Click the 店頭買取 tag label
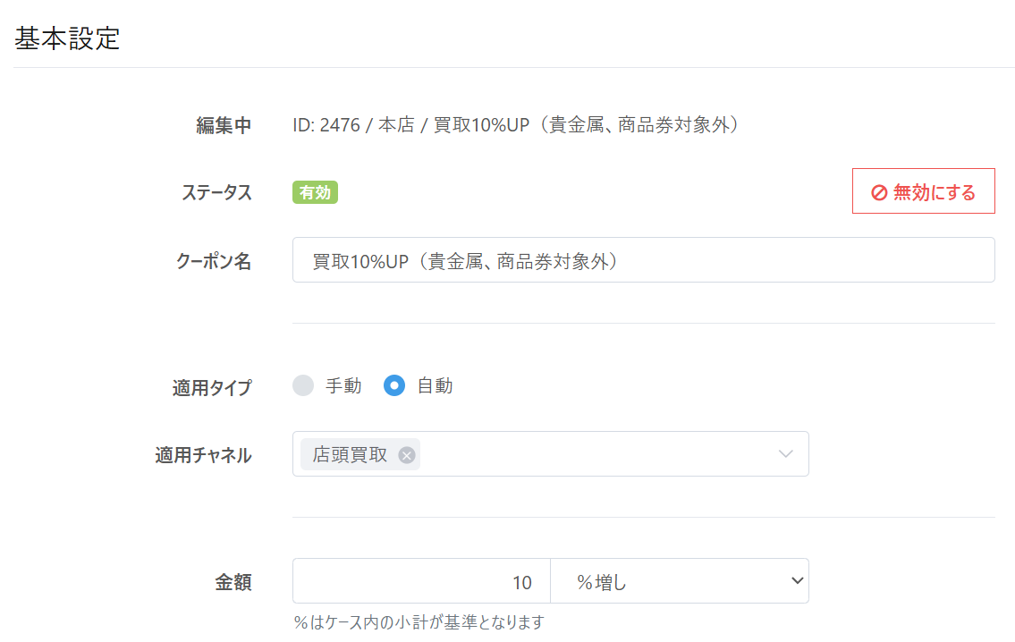1015x642 pixels. click(x=350, y=454)
